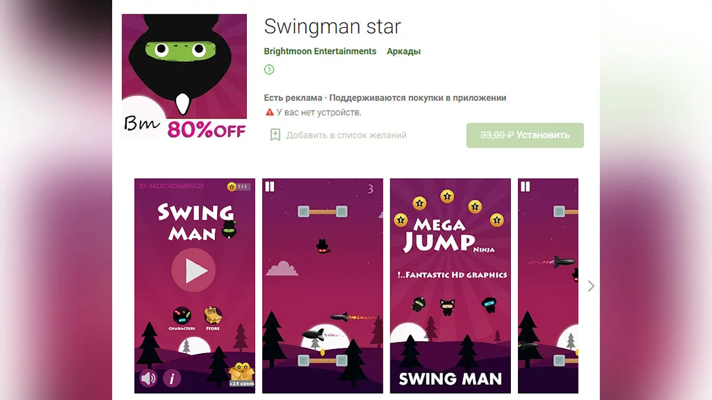
Task: Open the second gameplay screenshot thumbnail
Action: click(323, 286)
